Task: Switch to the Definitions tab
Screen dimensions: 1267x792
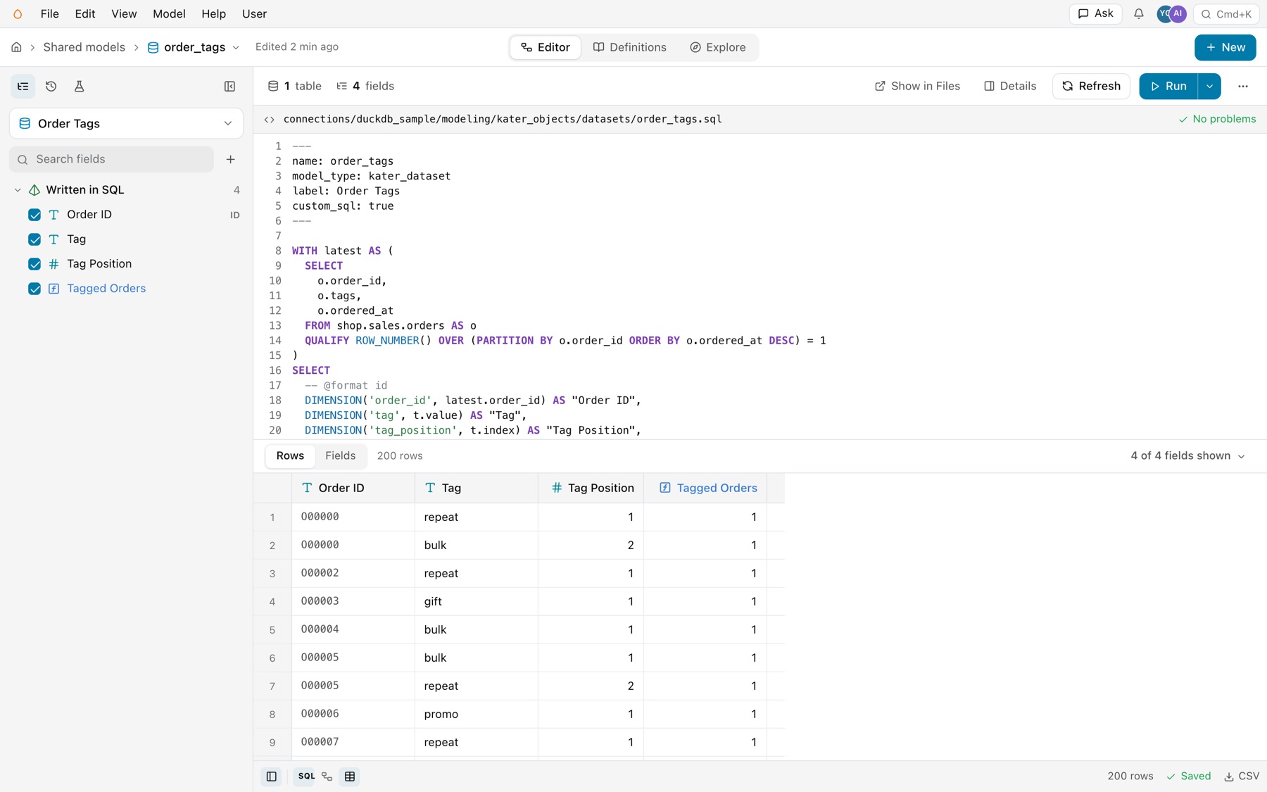Action: pyautogui.click(x=630, y=48)
